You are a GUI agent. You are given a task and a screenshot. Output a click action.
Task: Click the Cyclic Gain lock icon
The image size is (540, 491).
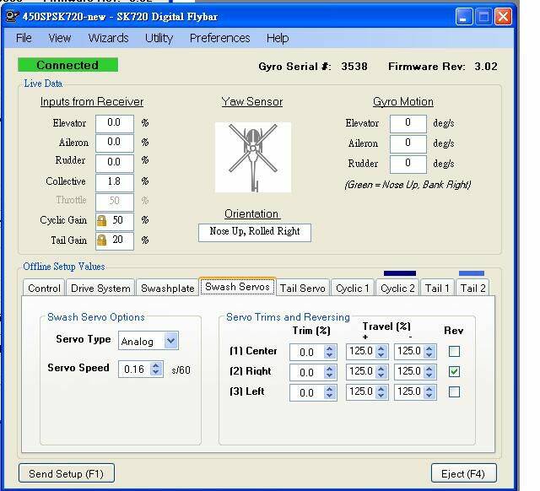pos(102,220)
